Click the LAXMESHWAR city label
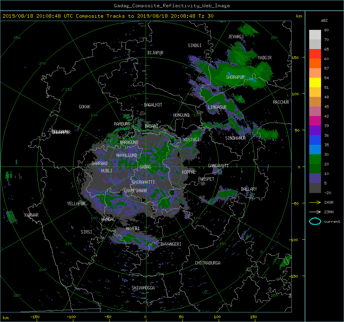 135,191
